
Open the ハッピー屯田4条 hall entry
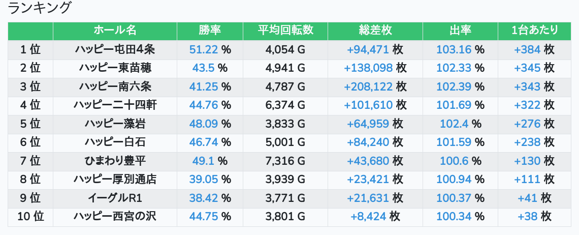coord(115,49)
